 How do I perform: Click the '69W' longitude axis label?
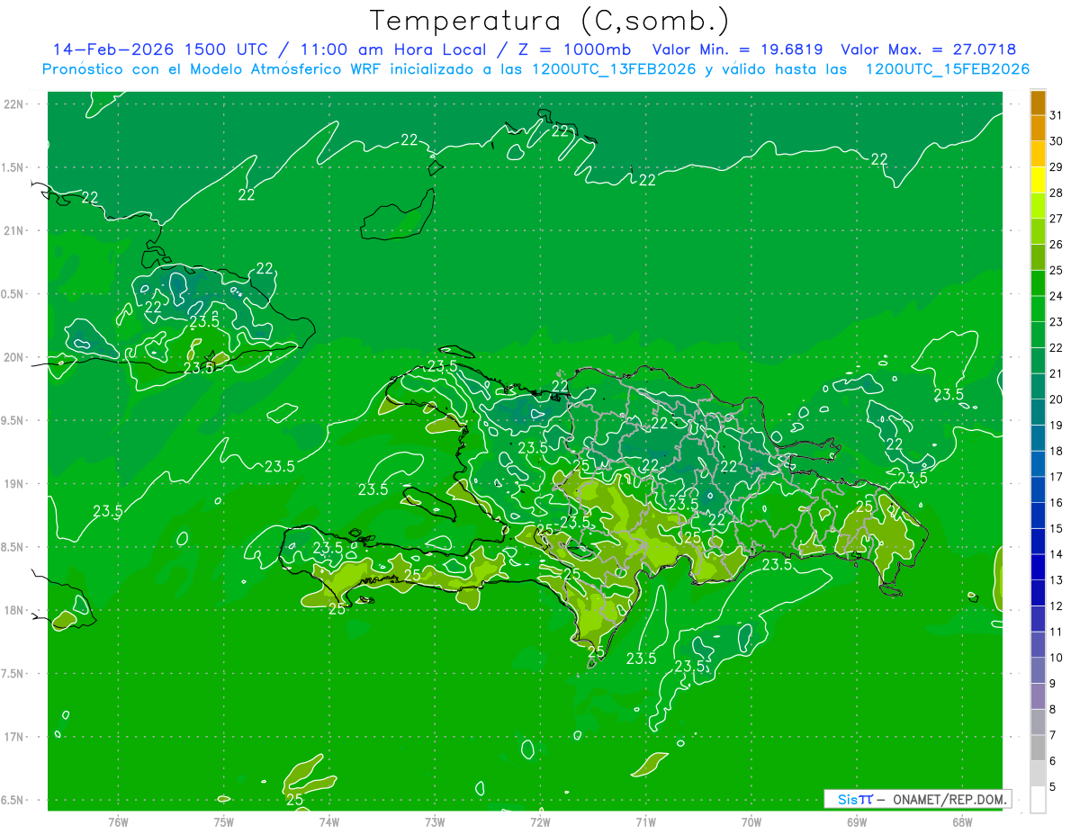tap(857, 821)
